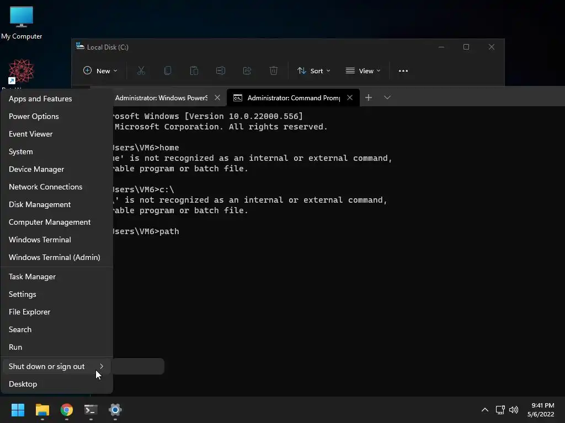The image size is (565, 423).
Task: Choose the System menu entry
Action: (x=57, y=151)
